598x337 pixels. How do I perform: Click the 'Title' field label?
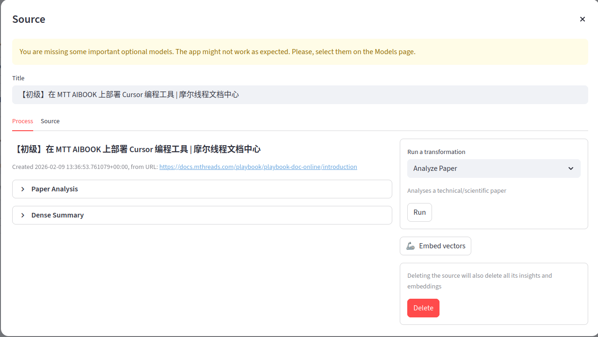18,78
